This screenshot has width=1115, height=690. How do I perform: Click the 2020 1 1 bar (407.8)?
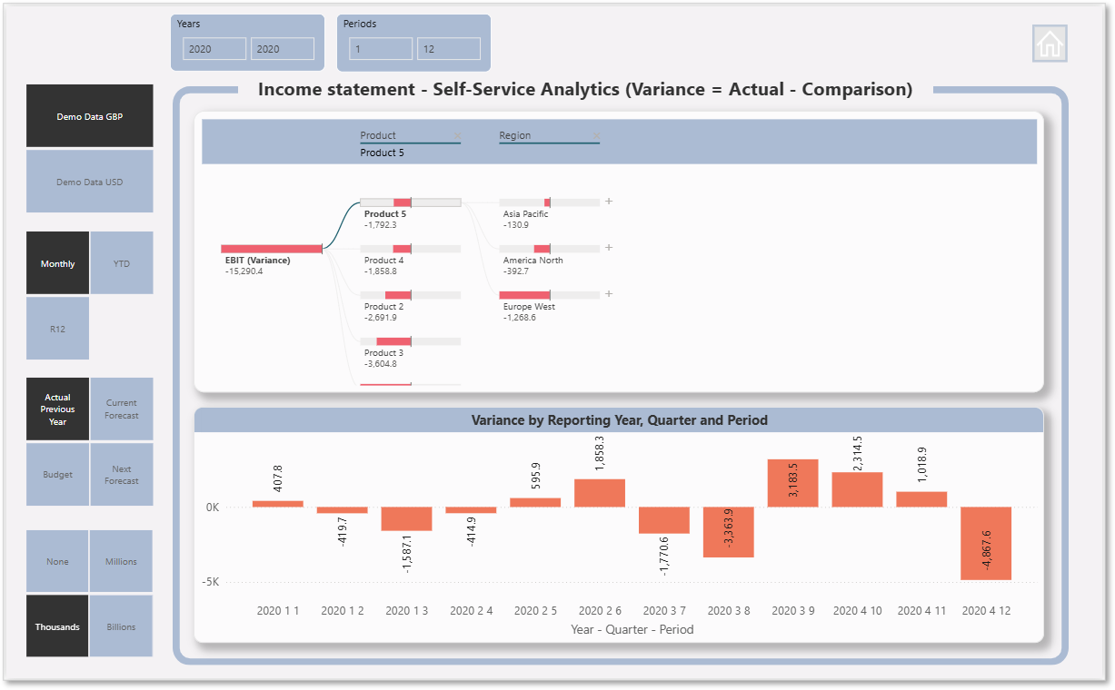(278, 504)
